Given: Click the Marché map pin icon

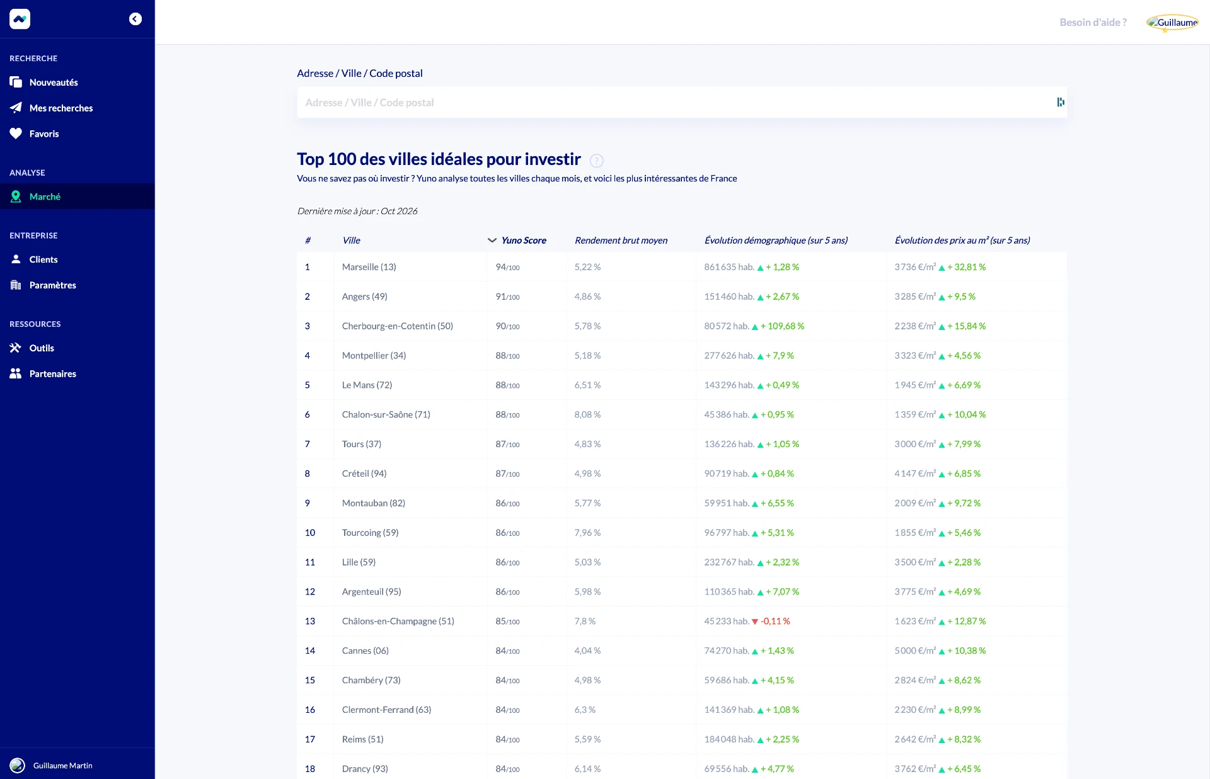Looking at the screenshot, I should (16, 196).
